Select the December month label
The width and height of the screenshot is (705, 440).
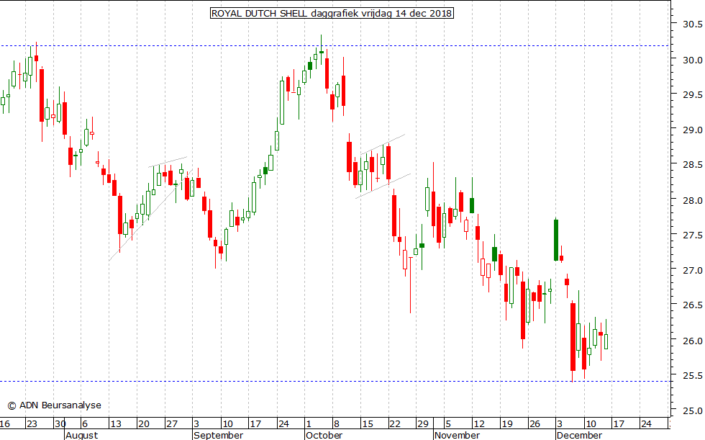[579, 435]
